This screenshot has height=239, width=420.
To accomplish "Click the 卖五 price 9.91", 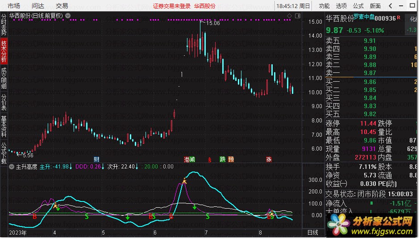I will (370, 41).
